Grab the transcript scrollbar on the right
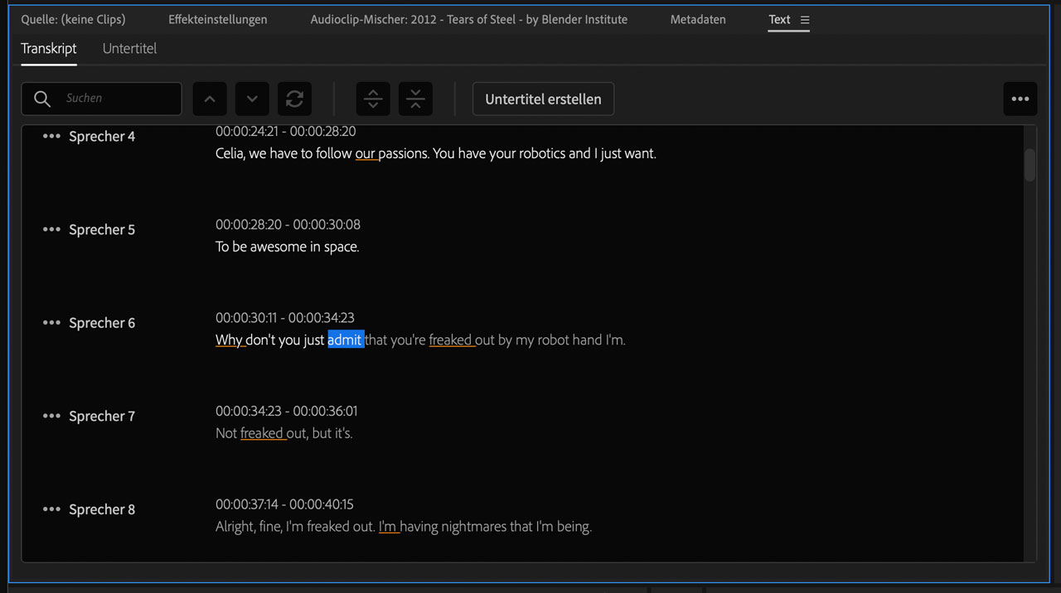Screen dimensions: 1061x593 [1030, 164]
